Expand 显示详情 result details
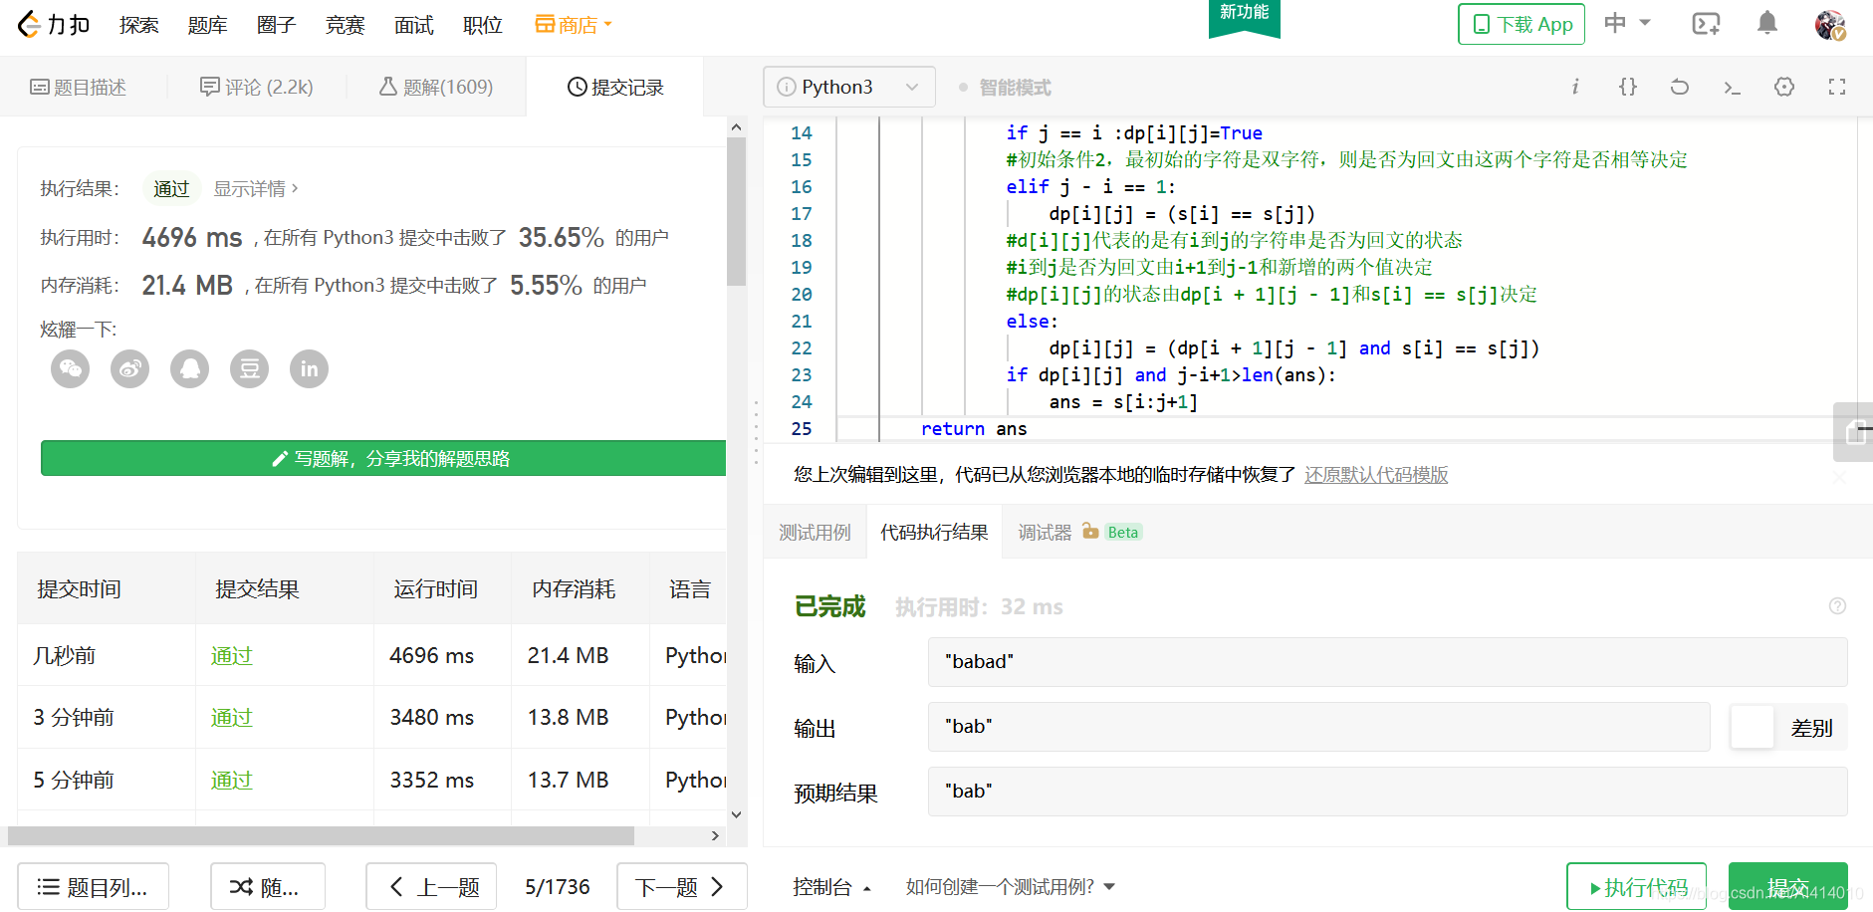Screen dimensions: 1873x912 tap(256, 188)
